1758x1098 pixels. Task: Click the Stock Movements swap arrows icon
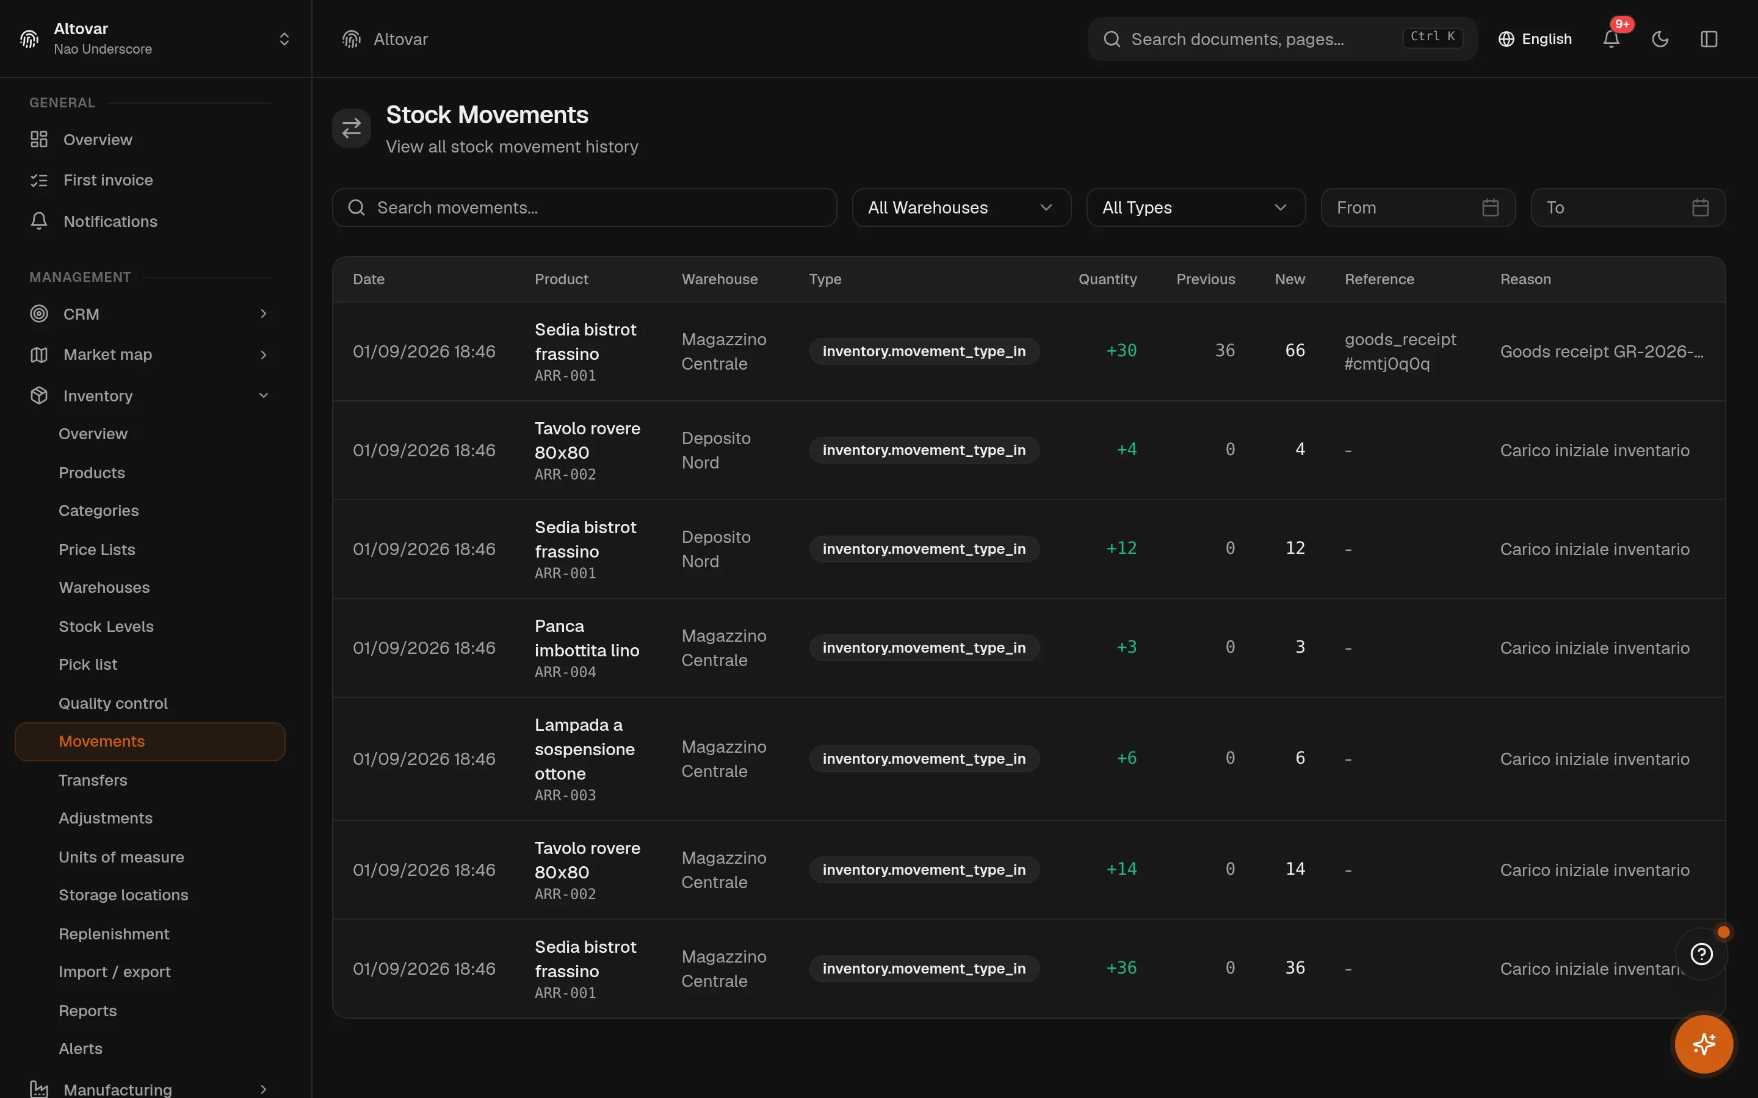pos(352,128)
